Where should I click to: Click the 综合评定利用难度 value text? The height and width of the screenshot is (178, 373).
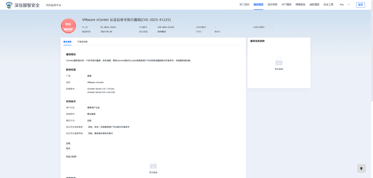click(x=109, y=127)
